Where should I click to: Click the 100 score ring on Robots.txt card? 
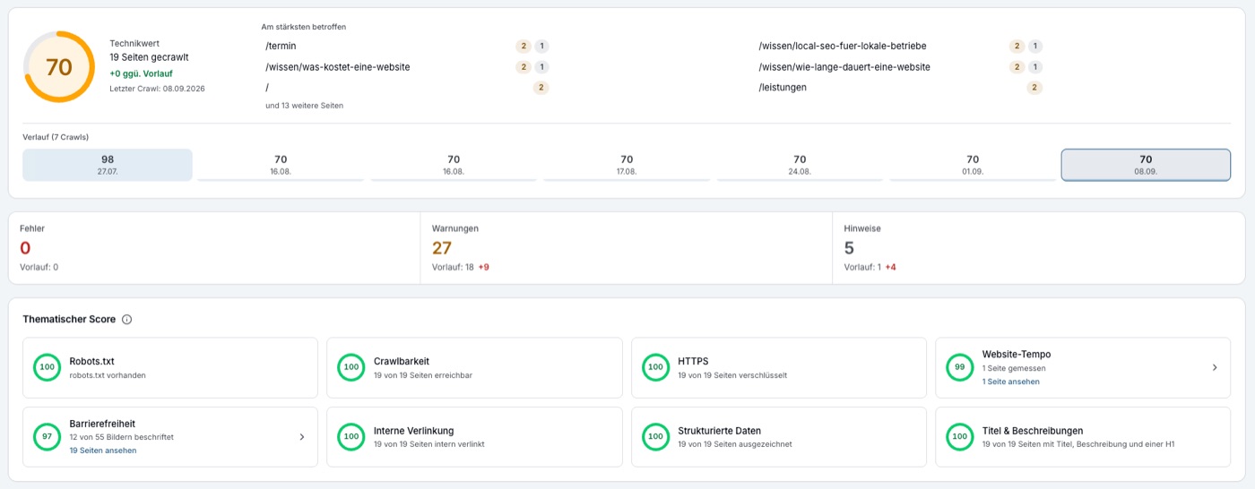click(47, 367)
